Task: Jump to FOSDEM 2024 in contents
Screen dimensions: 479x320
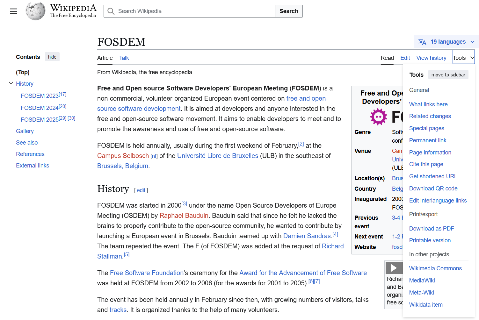Action: 40,108
